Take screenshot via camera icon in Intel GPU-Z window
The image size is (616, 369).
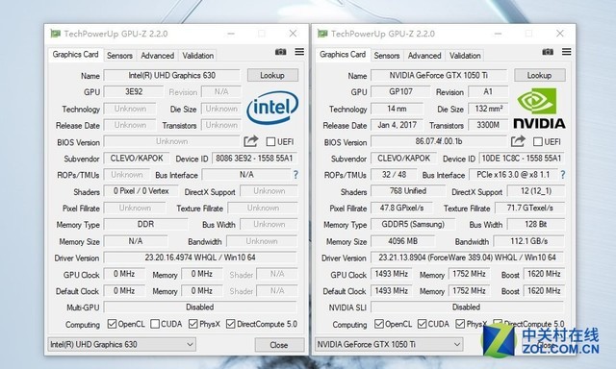pyautogui.click(x=280, y=52)
